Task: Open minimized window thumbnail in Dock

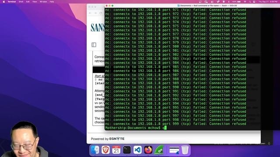Action: (x=174, y=150)
